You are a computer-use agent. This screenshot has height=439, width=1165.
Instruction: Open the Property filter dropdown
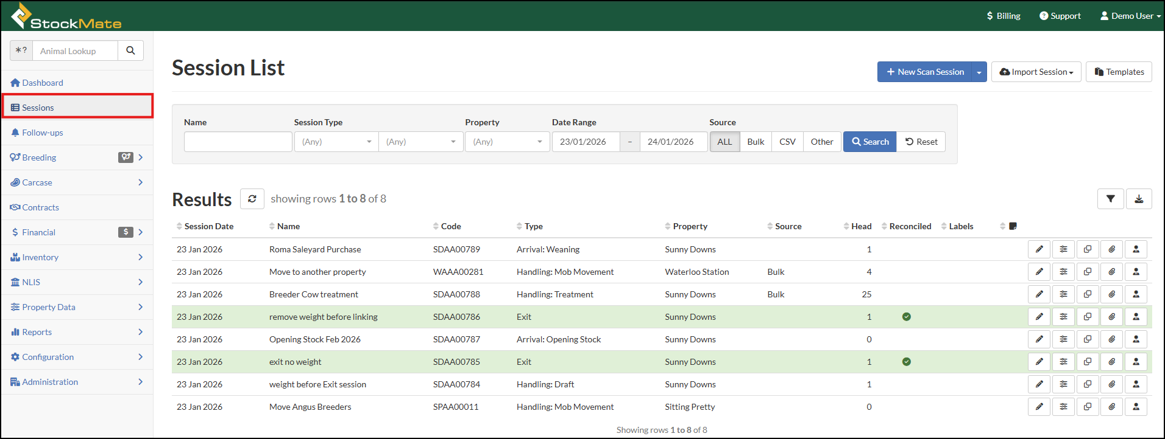pyautogui.click(x=507, y=142)
